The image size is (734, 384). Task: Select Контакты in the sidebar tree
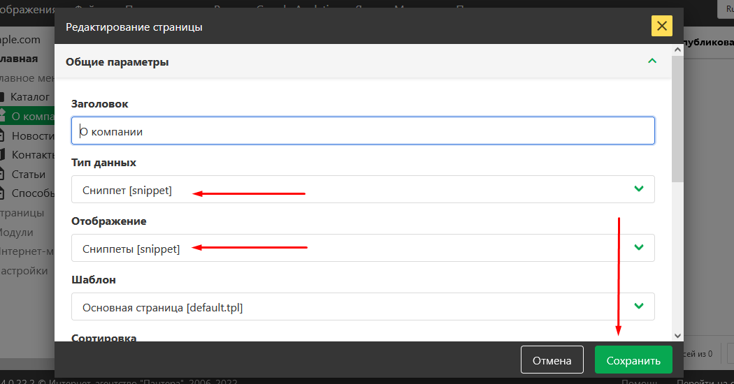tap(33, 155)
